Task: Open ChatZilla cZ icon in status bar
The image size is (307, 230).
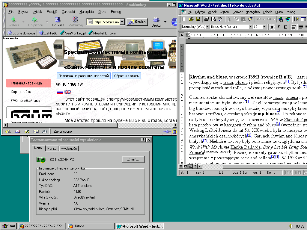Action: click(x=44, y=131)
